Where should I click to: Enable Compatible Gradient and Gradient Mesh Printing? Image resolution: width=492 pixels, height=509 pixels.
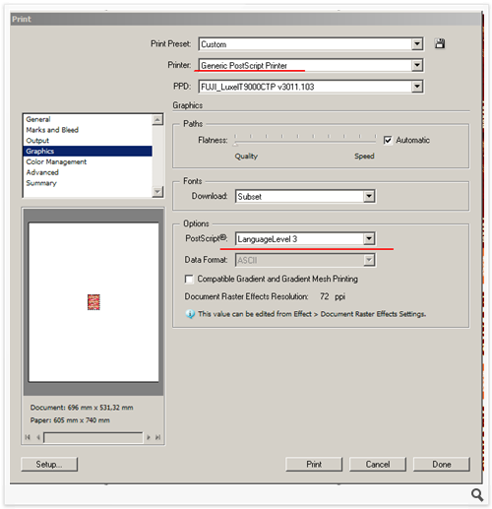[189, 279]
